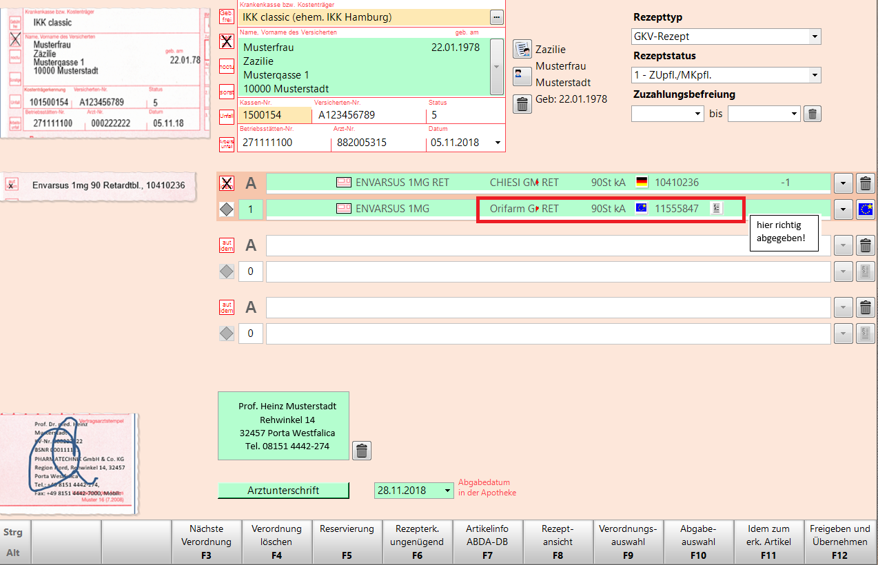Select Verordnung löschen F4
The image size is (878, 565).
point(276,542)
